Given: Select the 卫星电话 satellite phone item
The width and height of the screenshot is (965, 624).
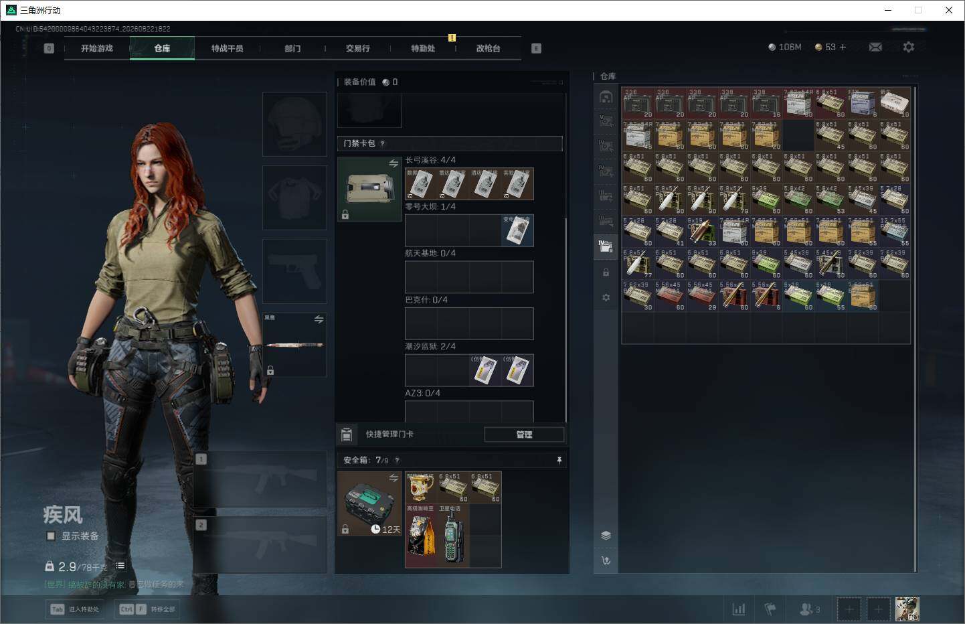Looking at the screenshot, I should coord(453,536).
